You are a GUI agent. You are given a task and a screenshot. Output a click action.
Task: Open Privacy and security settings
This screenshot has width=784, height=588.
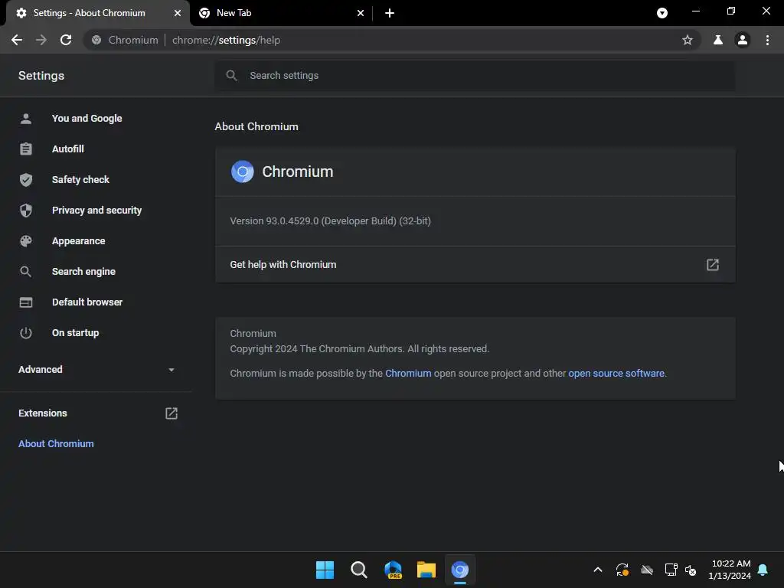pos(96,210)
